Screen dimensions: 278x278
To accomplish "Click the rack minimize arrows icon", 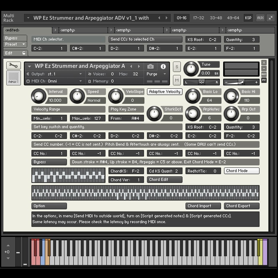I will click(x=271, y=18).
